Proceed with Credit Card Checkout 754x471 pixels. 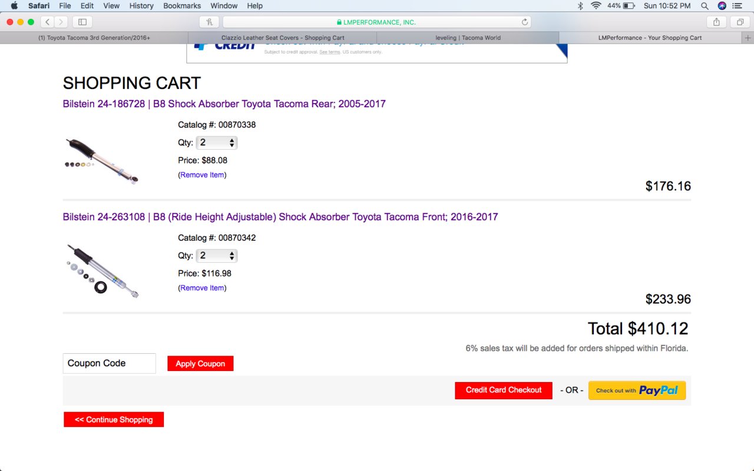coord(504,390)
